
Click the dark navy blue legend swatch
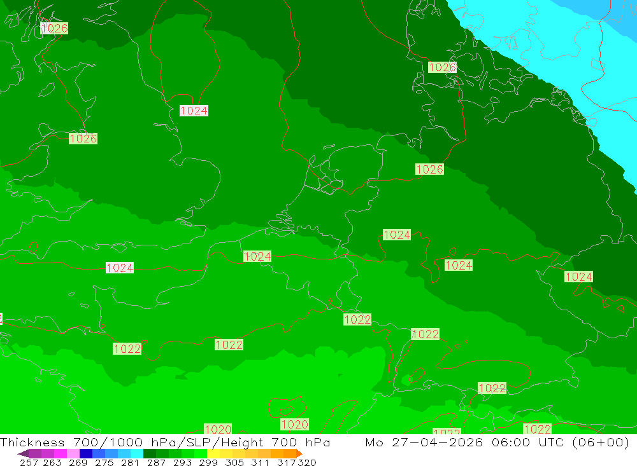coord(86,453)
